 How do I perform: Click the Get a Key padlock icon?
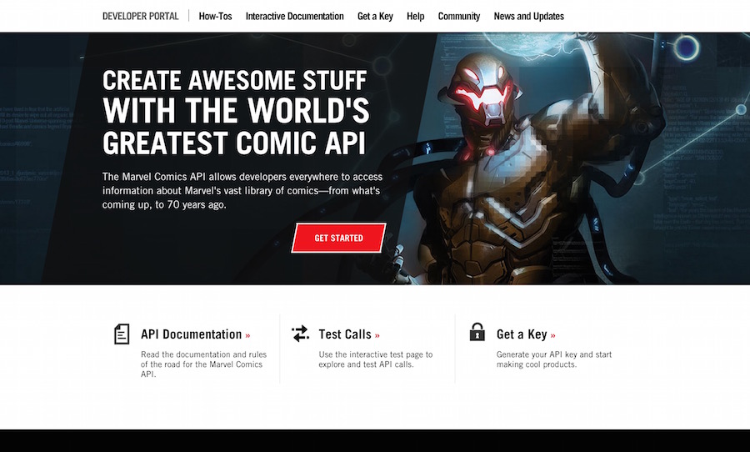point(477,332)
